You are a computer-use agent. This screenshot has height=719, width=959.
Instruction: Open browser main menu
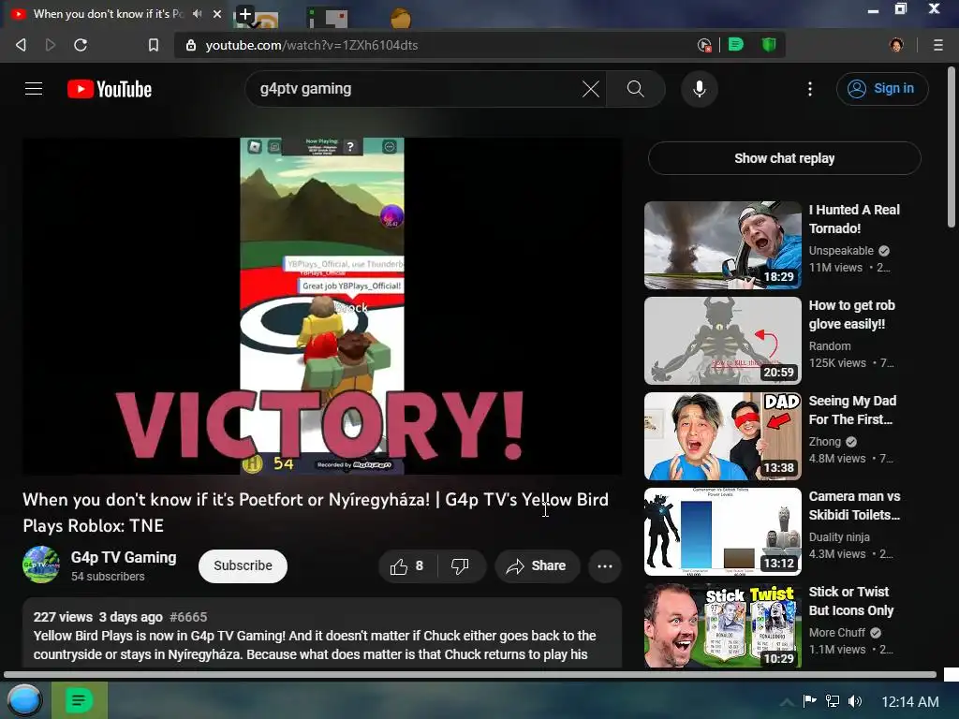point(938,45)
